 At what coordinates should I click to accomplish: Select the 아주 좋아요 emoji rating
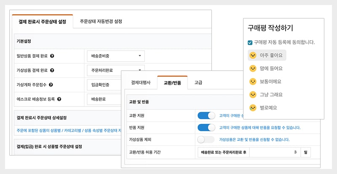click(x=253, y=55)
